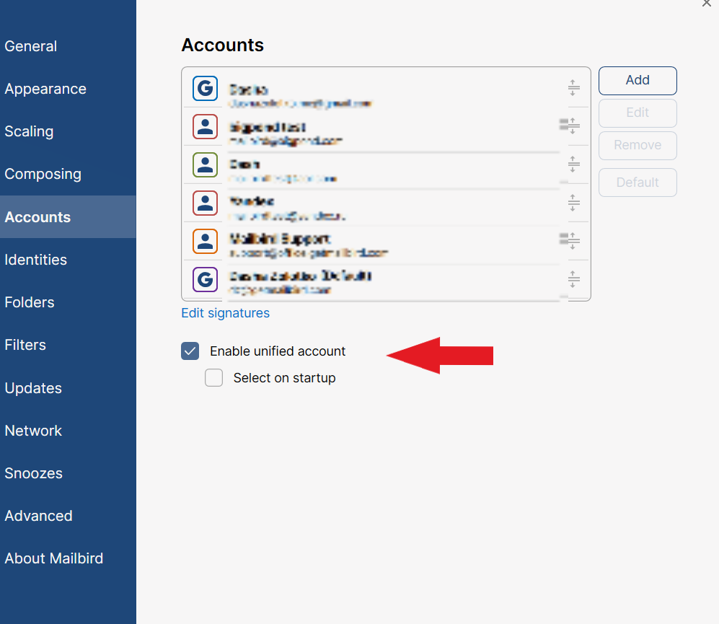
Task: Click the Gmail icon of the first account
Action: point(204,88)
